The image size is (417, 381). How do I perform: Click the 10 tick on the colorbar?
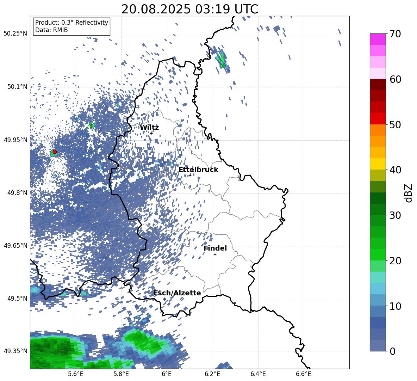tap(395, 306)
